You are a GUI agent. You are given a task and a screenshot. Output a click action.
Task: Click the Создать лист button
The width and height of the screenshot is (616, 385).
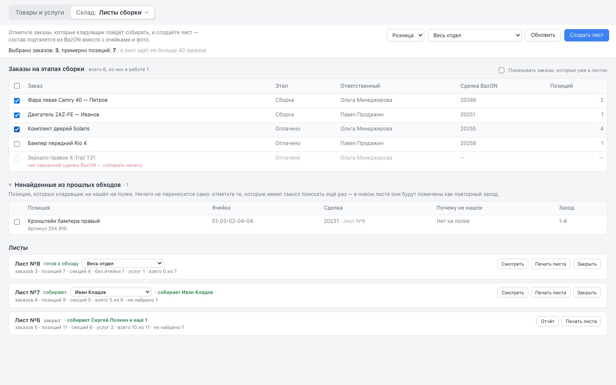[x=586, y=35]
